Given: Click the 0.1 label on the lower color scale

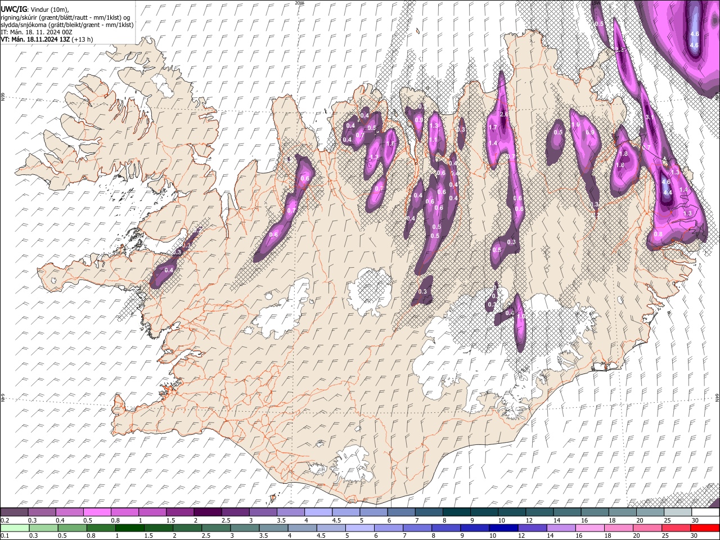Looking at the screenshot, I should coord(5,535).
